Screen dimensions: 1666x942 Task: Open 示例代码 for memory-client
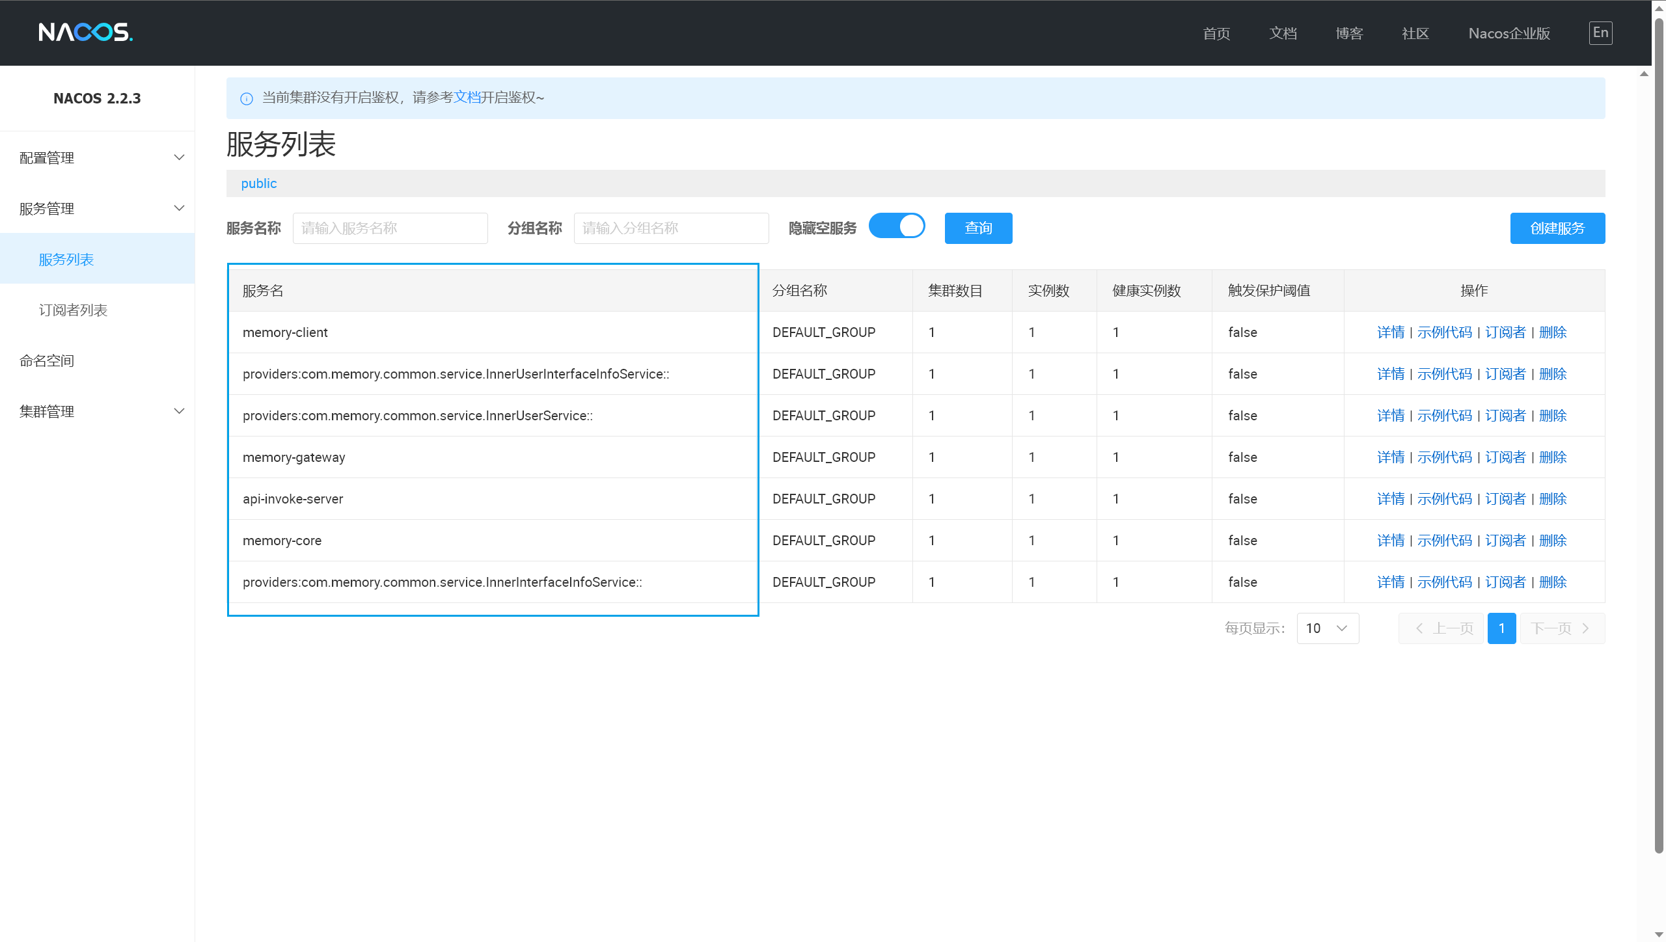(1444, 332)
